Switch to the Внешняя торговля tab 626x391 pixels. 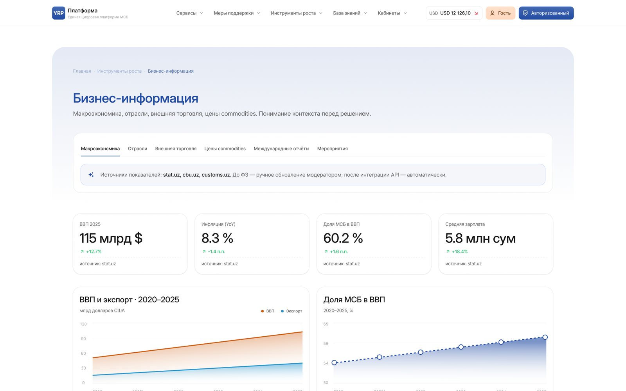176,149
